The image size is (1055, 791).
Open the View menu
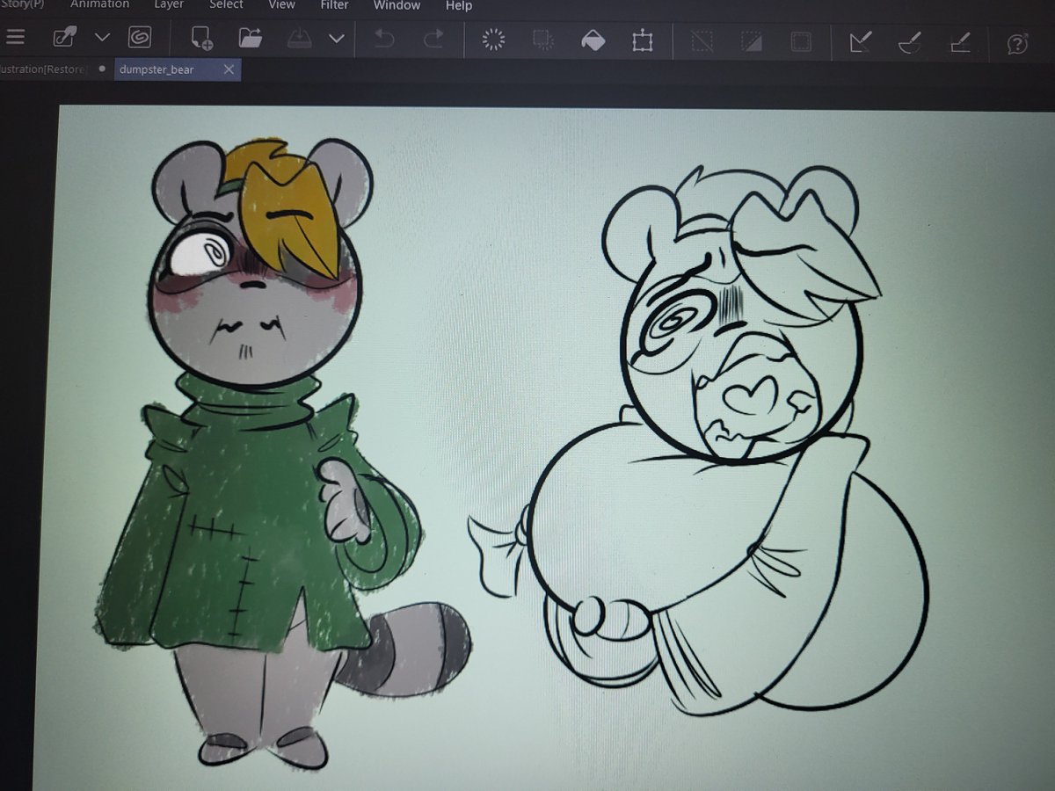(x=281, y=4)
